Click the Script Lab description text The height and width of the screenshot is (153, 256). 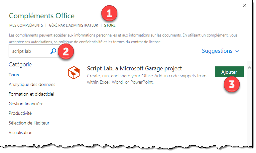click(x=146, y=79)
